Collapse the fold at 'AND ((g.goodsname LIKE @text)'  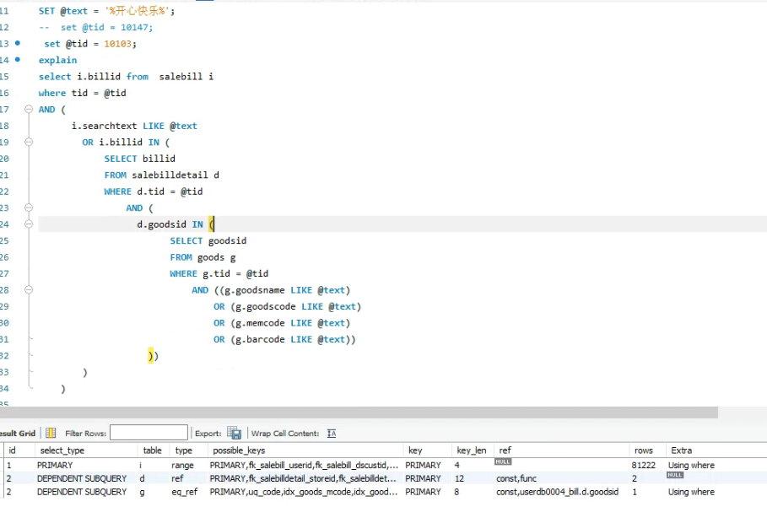tap(29, 289)
